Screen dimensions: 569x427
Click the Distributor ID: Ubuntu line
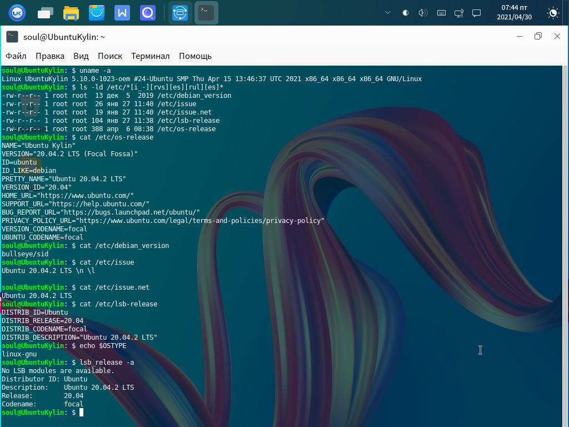coord(44,379)
